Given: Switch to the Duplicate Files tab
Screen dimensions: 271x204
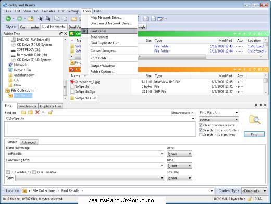Looking at the screenshot, I should [51, 106].
